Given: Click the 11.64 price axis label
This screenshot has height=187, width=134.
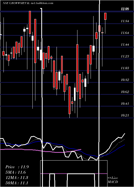Looking at the screenshot, I should click(x=125, y=33).
